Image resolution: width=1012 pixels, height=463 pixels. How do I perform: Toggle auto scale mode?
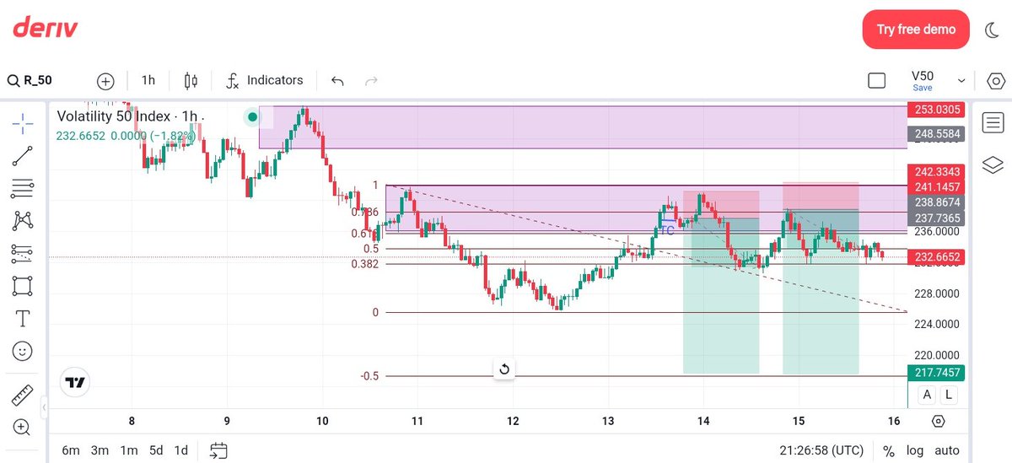[947, 451]
